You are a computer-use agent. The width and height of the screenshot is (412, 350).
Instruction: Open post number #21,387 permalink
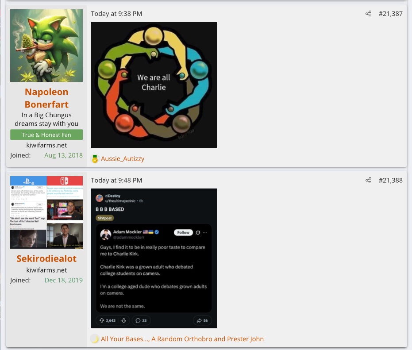390,14
